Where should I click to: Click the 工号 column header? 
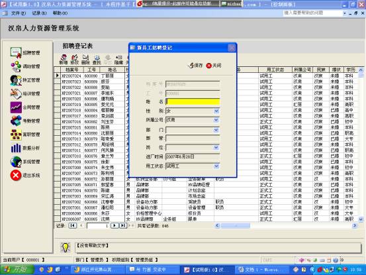[x=91, y=70]
